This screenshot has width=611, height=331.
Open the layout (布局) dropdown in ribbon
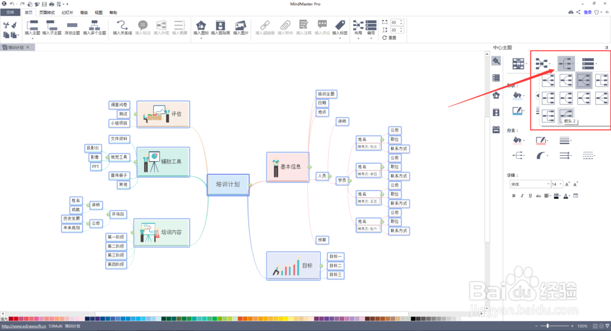(358, 29)
